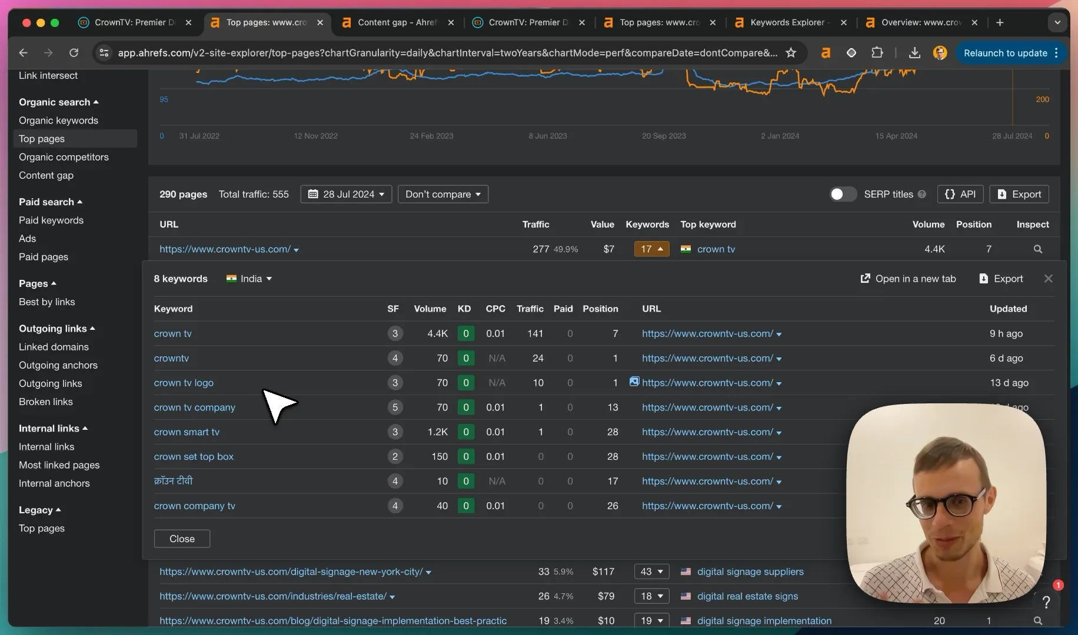Switch to the Content gap tab
The height and width of the screenshot is (635, 1078).
click(398, 22)
